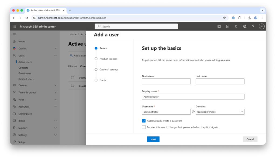This screenshot has height=158, width=276.
Task: Uncheck Automatically create a password
Action: click(144, 121)
